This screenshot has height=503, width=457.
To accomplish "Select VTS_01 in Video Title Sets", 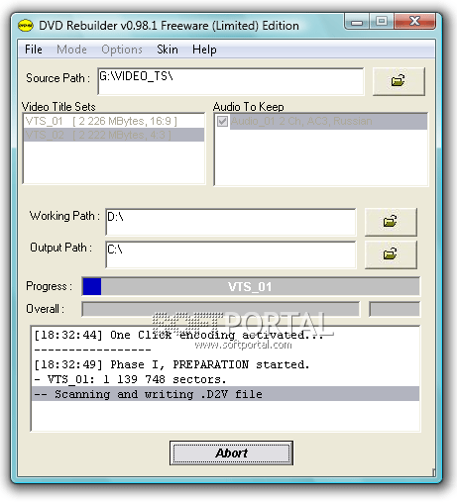I will 114,121.
